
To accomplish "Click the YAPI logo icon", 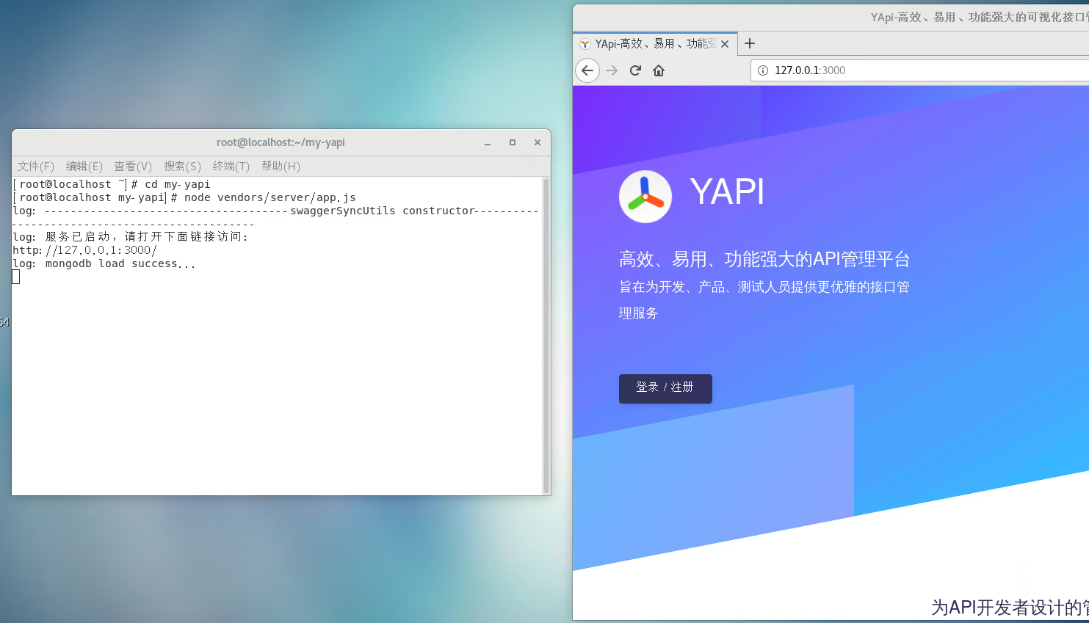I will (x=645, y=197).
